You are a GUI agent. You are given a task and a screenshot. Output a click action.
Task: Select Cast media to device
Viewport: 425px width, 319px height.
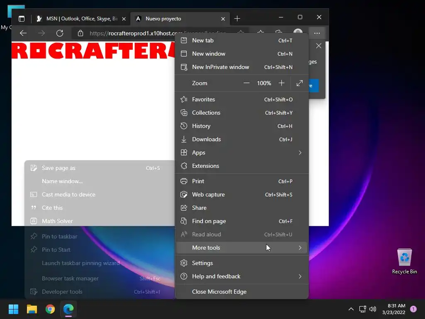[x=100, y=194]
